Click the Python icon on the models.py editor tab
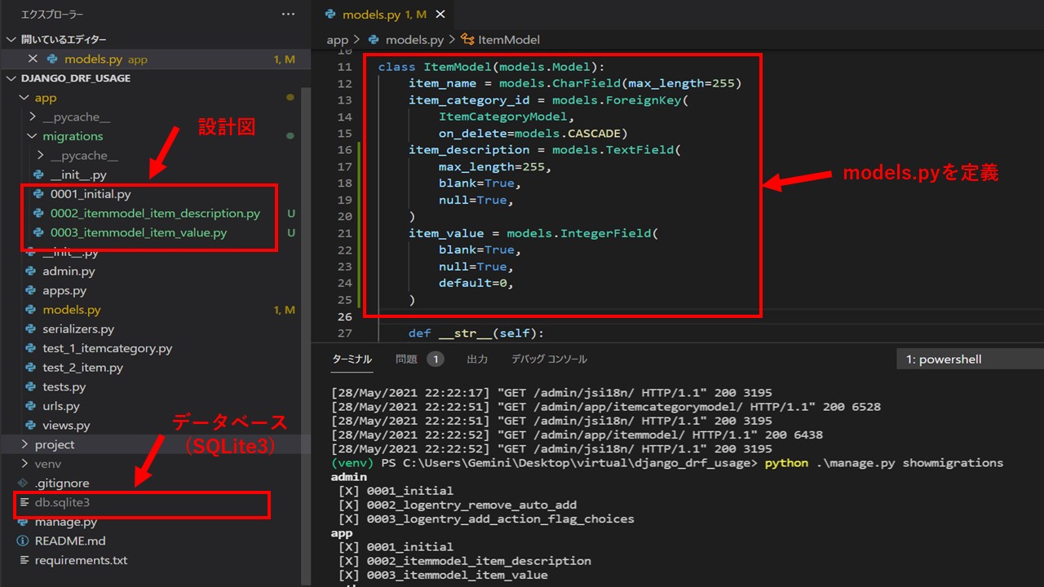Image resolution: width=1044 pixels, height=587 pixels. click(330, 15)
